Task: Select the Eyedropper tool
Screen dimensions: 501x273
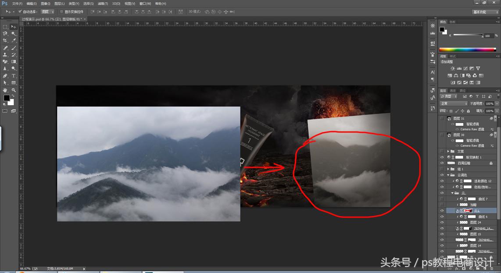Action: [13, 40]
